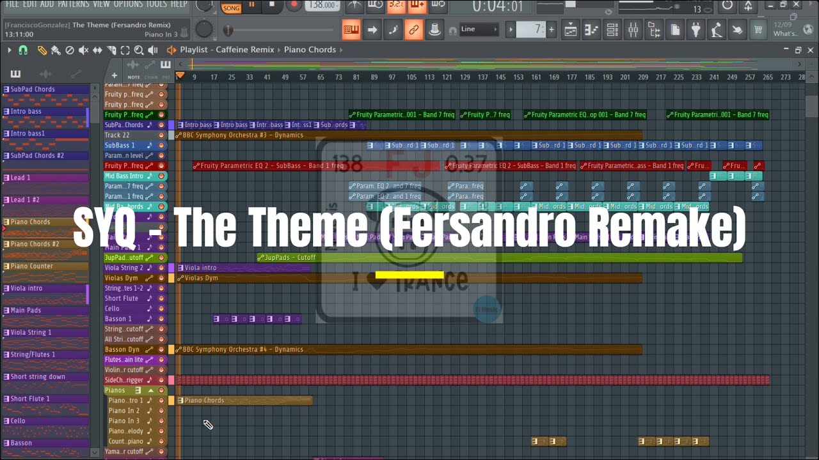The image size is (819, 460).
Task: Open the Project picker pages icon
Action: point(675,29)
